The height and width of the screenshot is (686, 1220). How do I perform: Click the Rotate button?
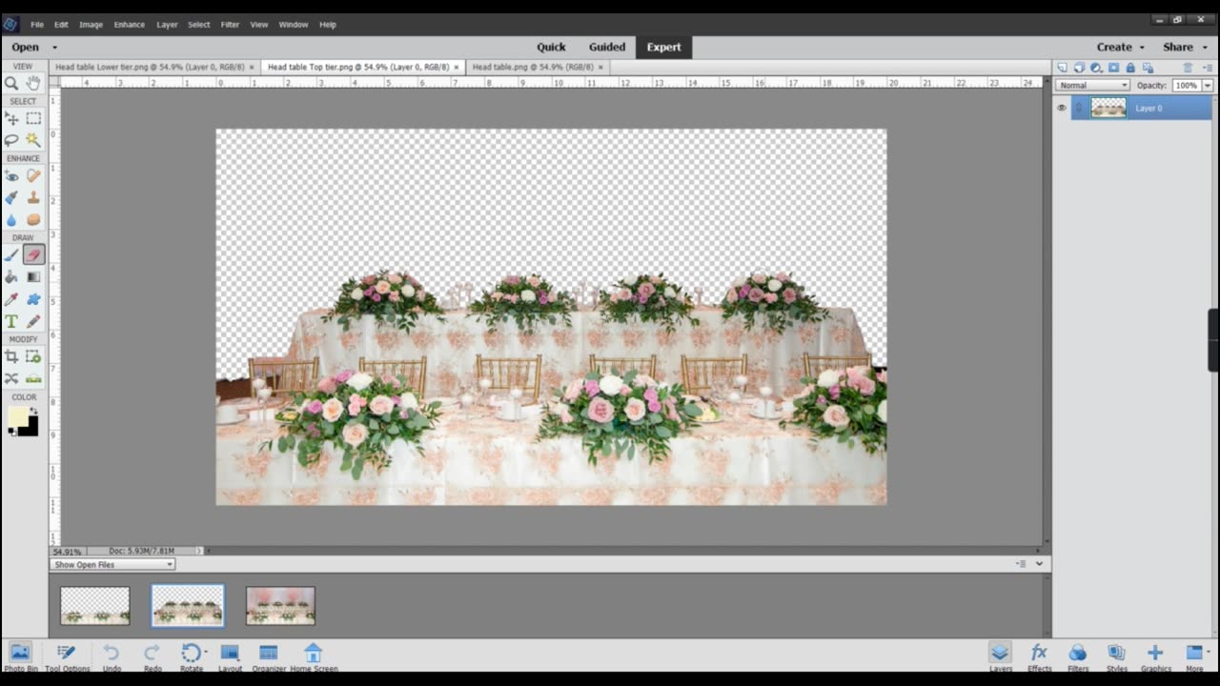coord(192,656)
